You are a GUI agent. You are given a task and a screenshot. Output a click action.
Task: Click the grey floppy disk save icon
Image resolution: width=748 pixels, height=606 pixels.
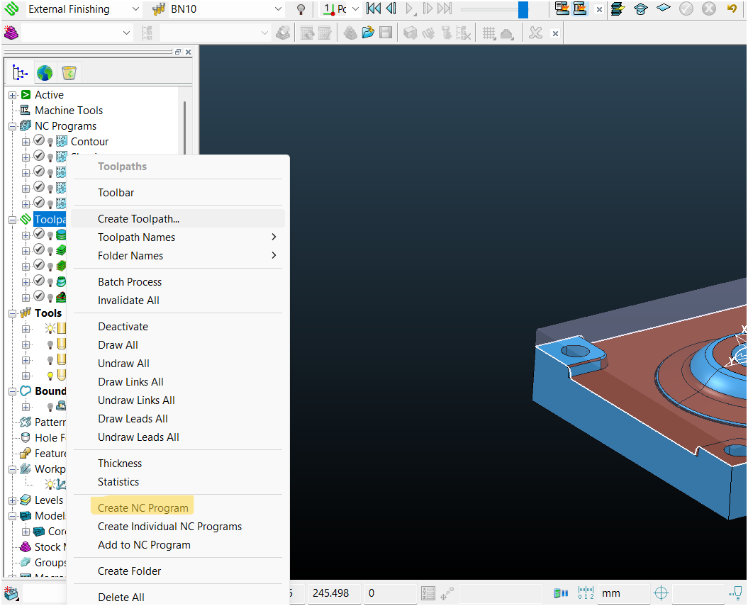pos(386,33)
